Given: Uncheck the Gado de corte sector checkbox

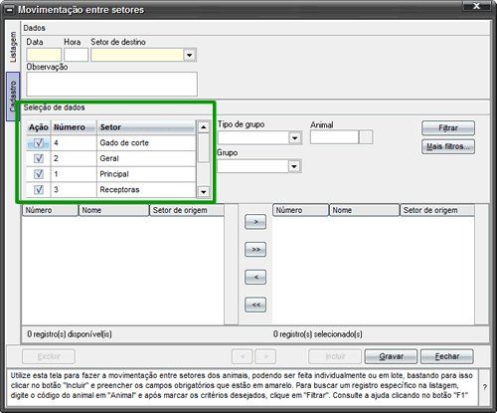Looking at the screenshot, I should (39, 143).
